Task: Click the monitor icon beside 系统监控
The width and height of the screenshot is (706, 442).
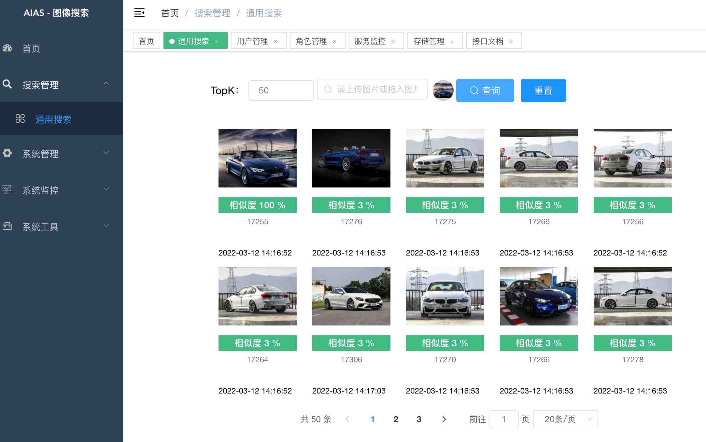Action: click(x=7, y=189)
